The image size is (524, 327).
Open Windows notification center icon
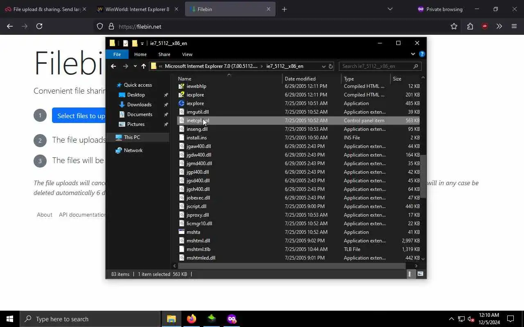click(x=510, y=319)
